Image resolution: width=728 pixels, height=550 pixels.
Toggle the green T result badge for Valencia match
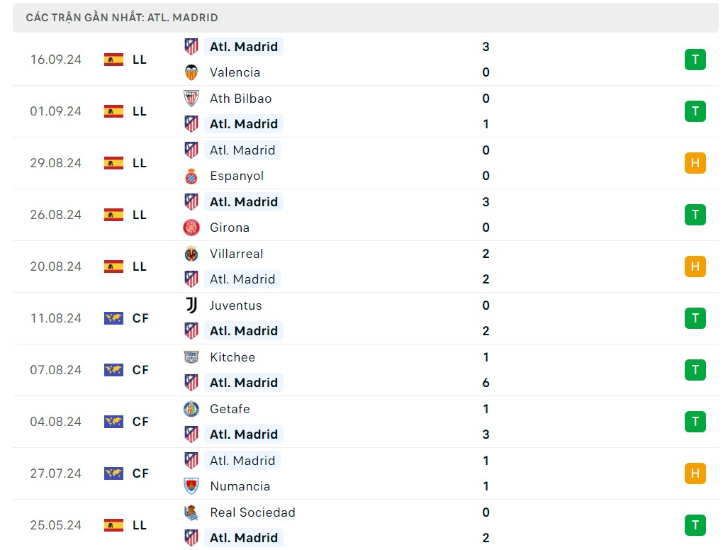(695, 60)
